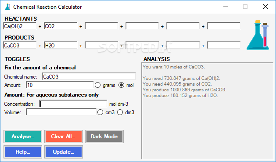Click 'You produce 180.152 grams of H2O.'
Image resolution: width=276 pixels, height=162 pixels.
180,95
